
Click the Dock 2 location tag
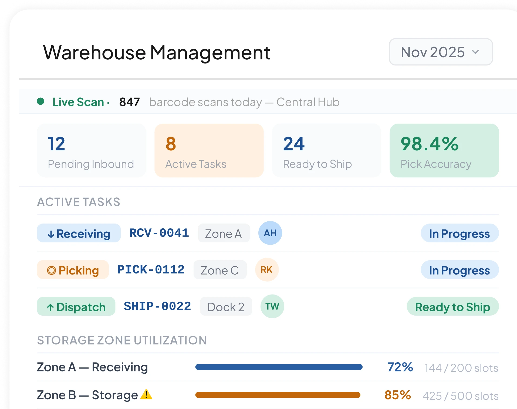[x=226, y=307]
